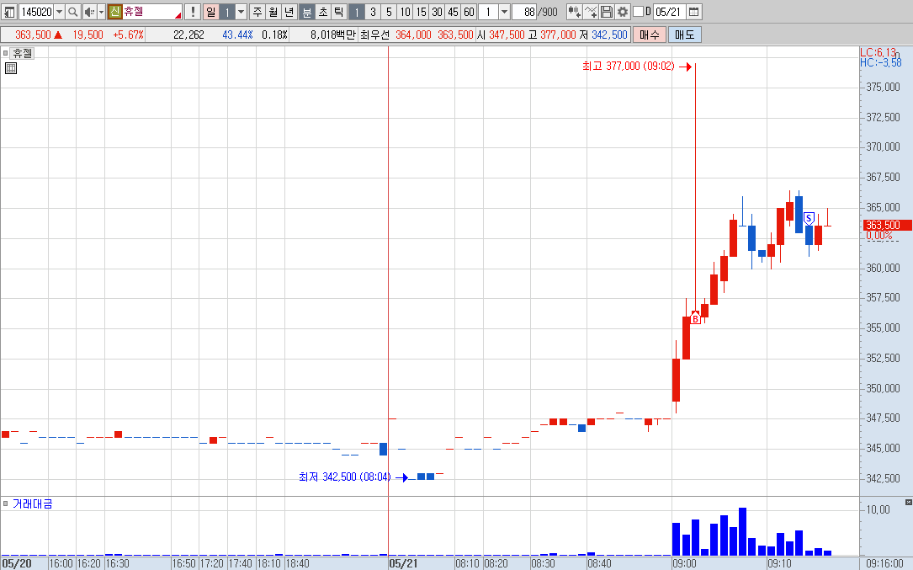Close the 거래대금 volume panel
Viewport: 913px width, 570px height.
click(908, 502)
